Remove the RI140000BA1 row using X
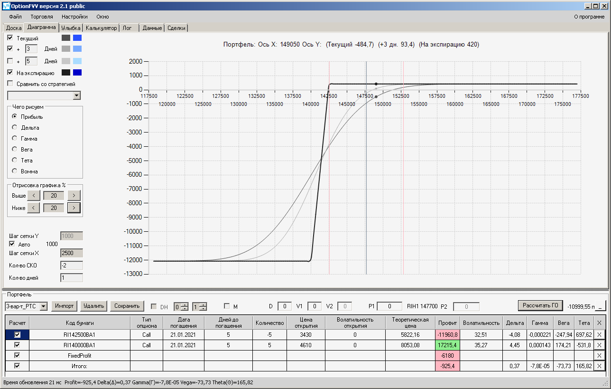This screenshot has width=611, height=389. click(x=600, y=345)
